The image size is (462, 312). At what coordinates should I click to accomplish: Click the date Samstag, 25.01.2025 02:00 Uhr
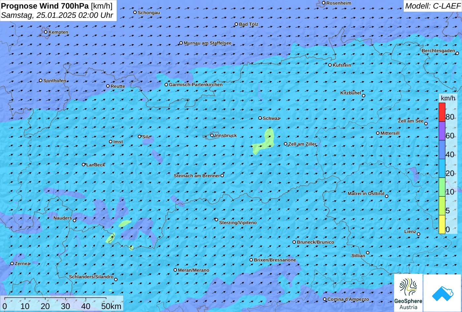(x=57, y=15)
